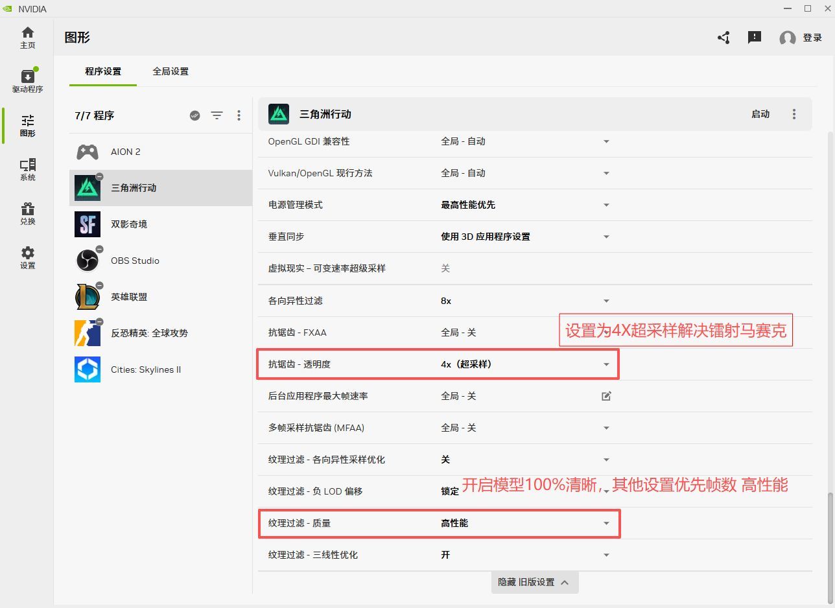Collapse legacy settings via 隐藏 旧版设置

point(535,582)
